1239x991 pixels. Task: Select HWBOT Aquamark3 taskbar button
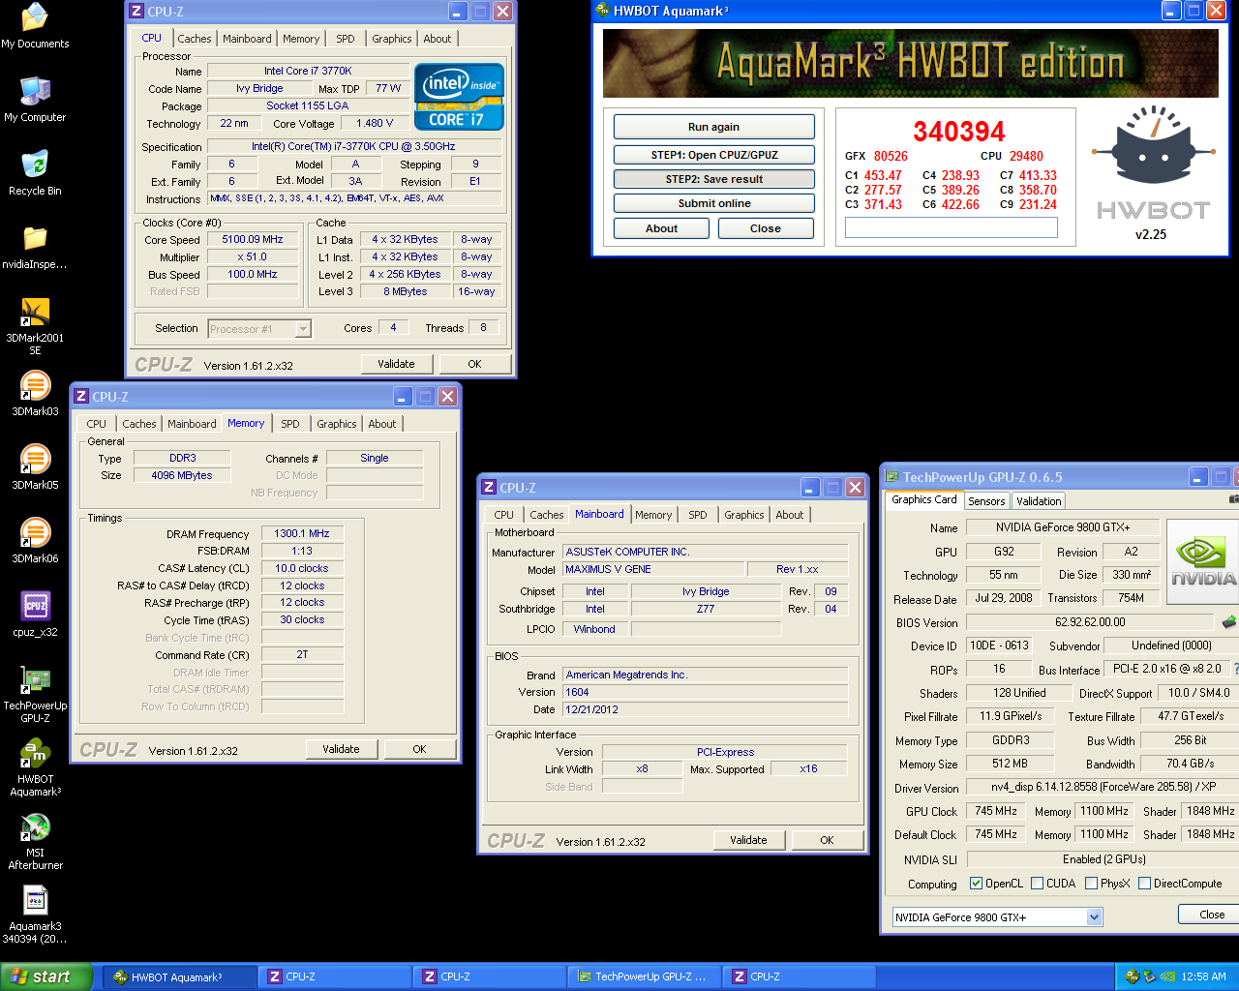coord(180,976)
